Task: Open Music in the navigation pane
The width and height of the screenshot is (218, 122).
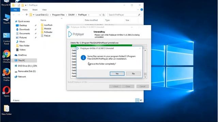Action: (20, 41)
